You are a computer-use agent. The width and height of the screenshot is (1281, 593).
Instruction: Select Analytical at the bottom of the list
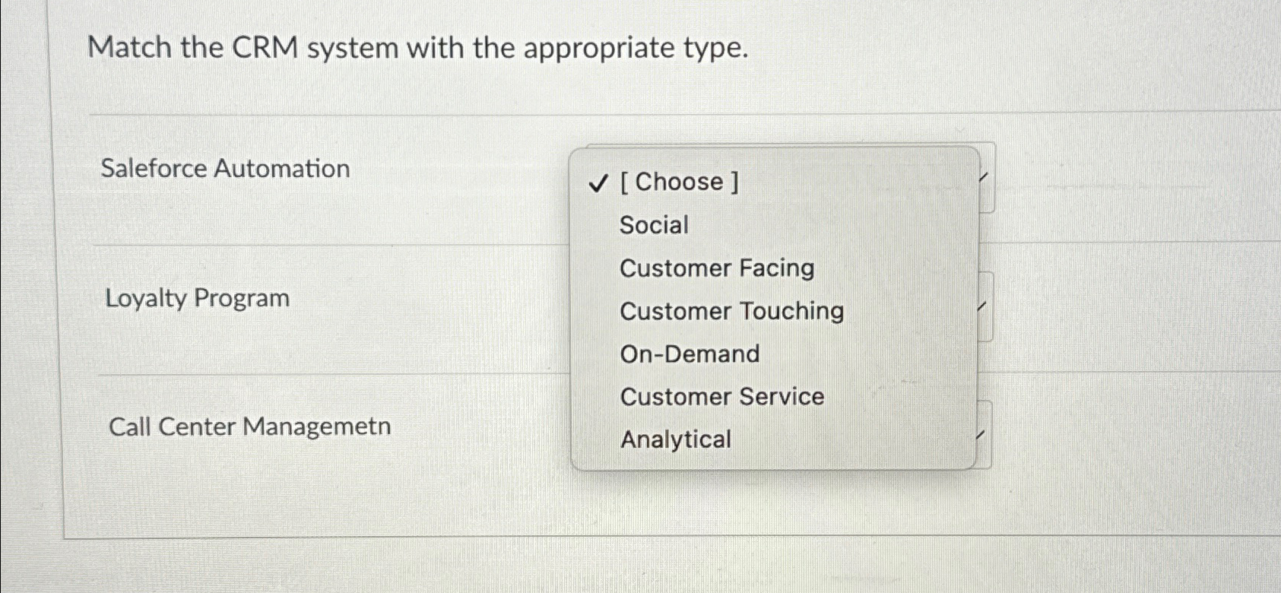(x=674, y=439)
